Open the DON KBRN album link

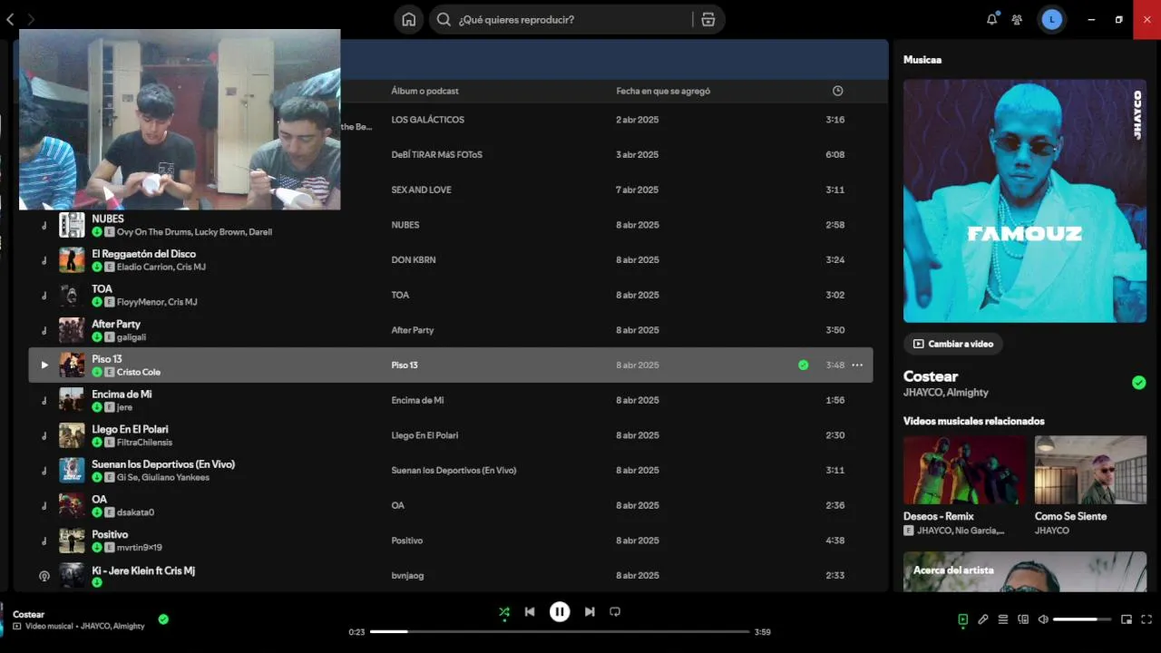point(414,260)
